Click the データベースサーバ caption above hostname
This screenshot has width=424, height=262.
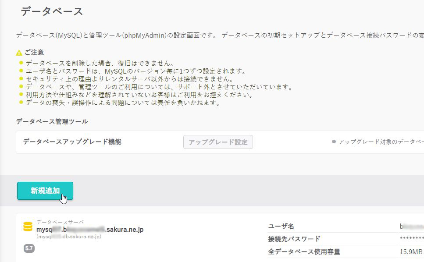[60, 222]
